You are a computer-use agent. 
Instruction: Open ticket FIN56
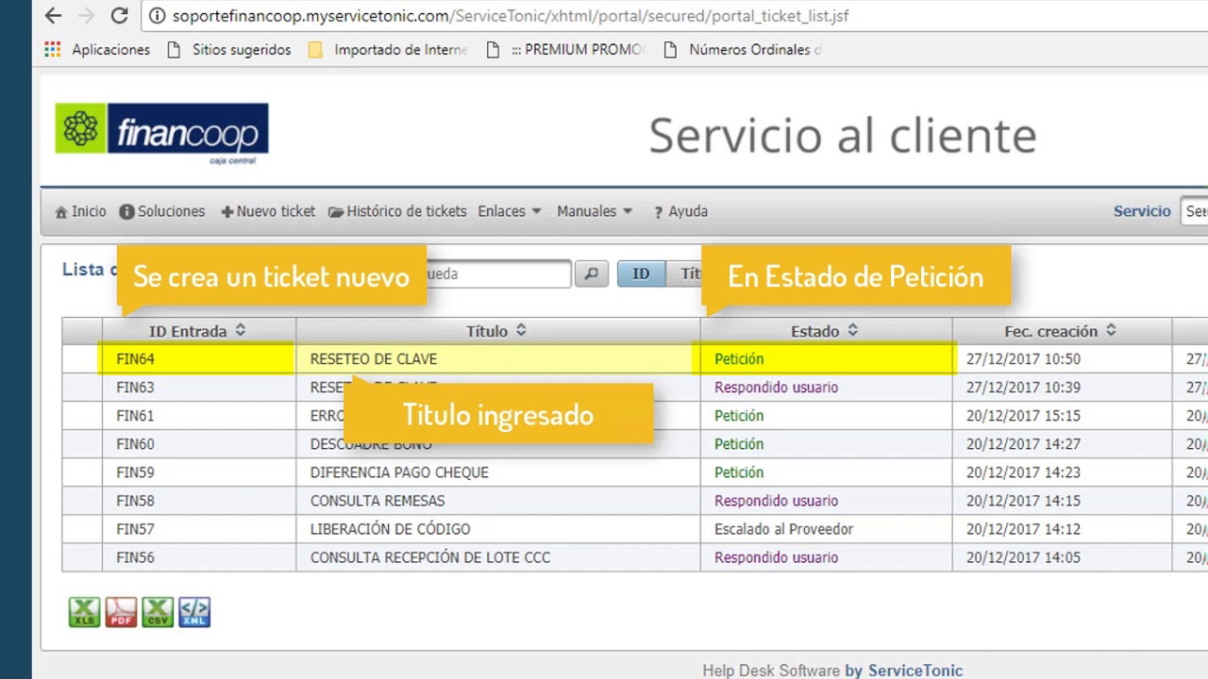pos(135,557)
